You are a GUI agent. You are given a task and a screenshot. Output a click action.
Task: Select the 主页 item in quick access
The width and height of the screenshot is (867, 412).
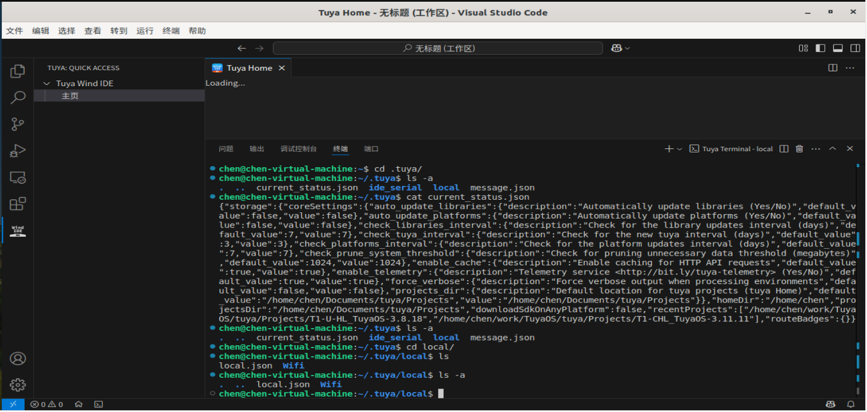point(70,96)
